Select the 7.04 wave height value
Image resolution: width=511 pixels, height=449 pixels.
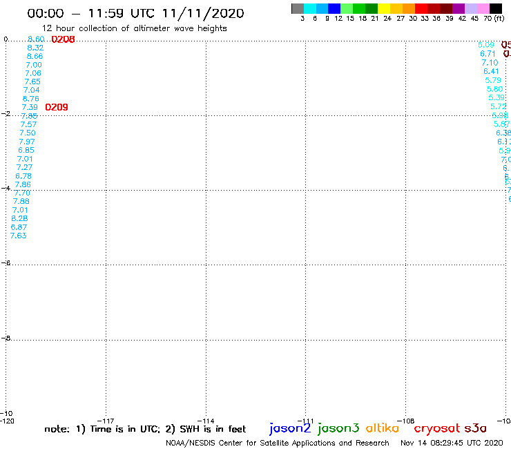point(32,90)
